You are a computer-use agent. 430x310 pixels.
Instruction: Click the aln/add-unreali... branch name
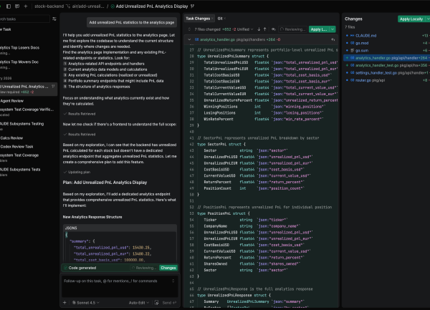pyautogui.click(x=88, y=6)
